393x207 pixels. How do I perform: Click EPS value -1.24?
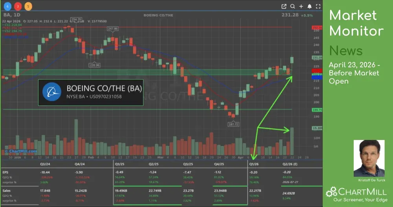152,172
